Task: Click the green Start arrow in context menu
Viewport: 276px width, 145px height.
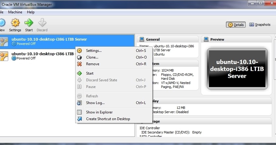Action: (79, 73)
